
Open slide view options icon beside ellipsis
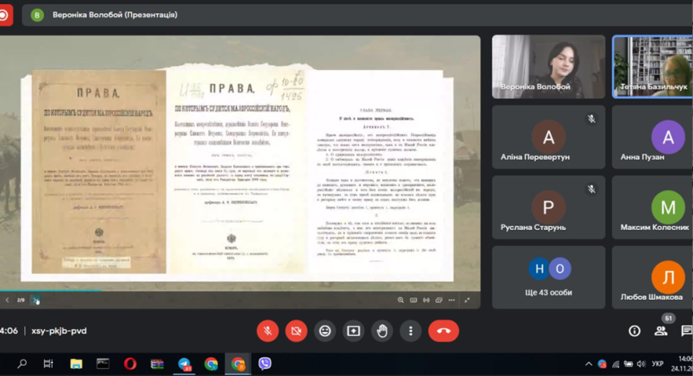tap(439, 300)
